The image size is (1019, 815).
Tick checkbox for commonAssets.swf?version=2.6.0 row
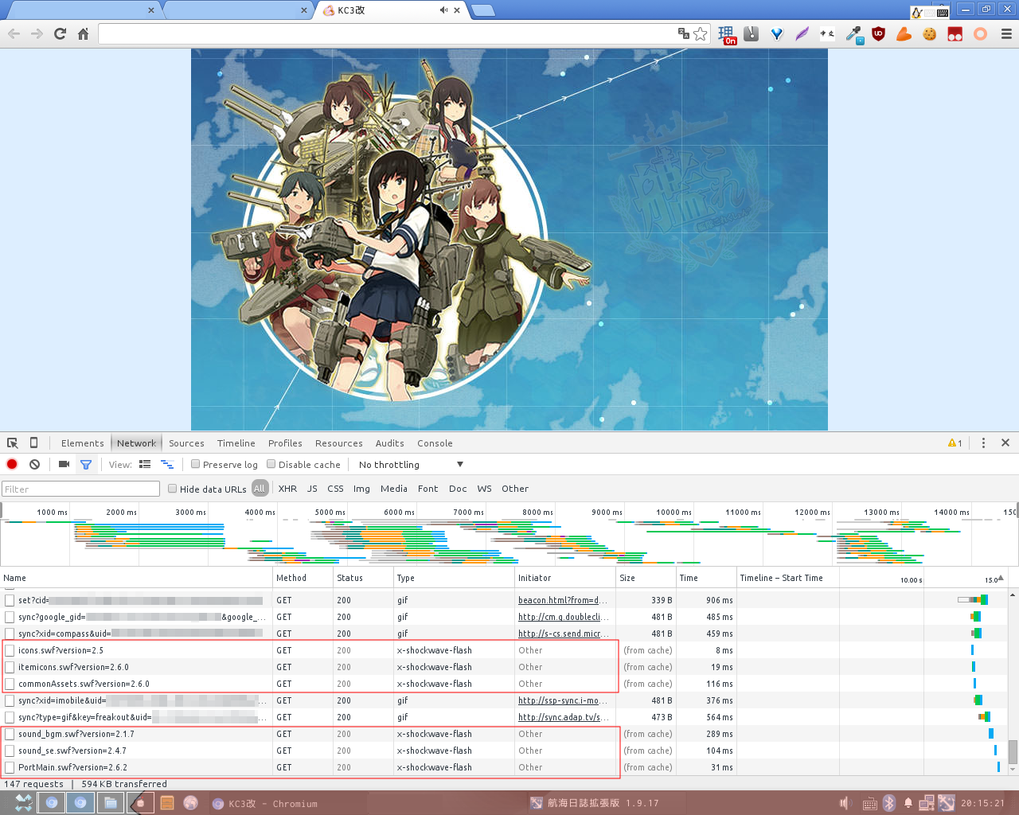[10, 684]
